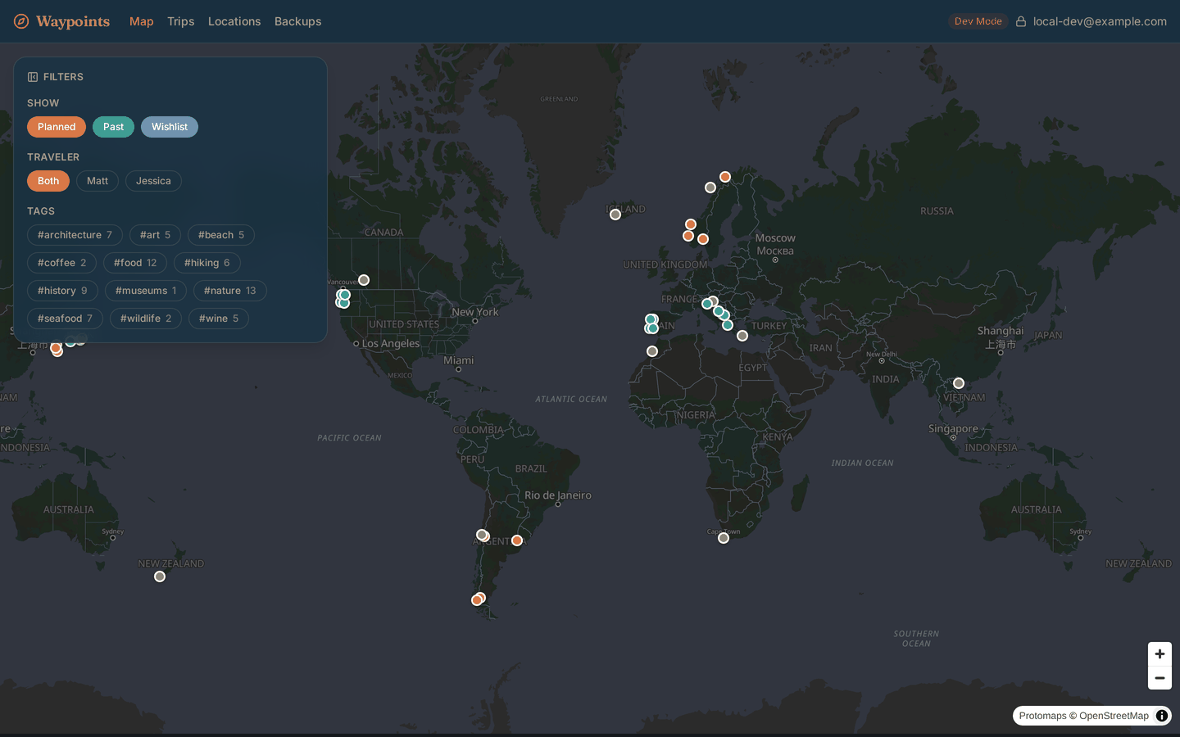Toggle the Planned show filter

tap(57, 127)
